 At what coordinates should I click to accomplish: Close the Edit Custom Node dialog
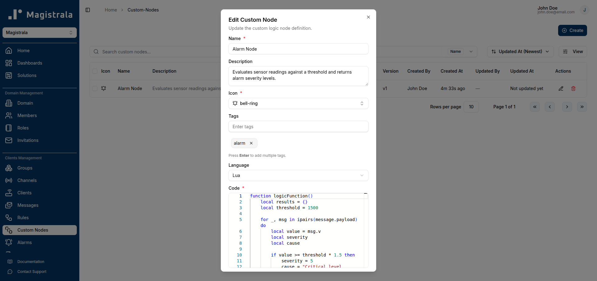(x=368, y=17)
